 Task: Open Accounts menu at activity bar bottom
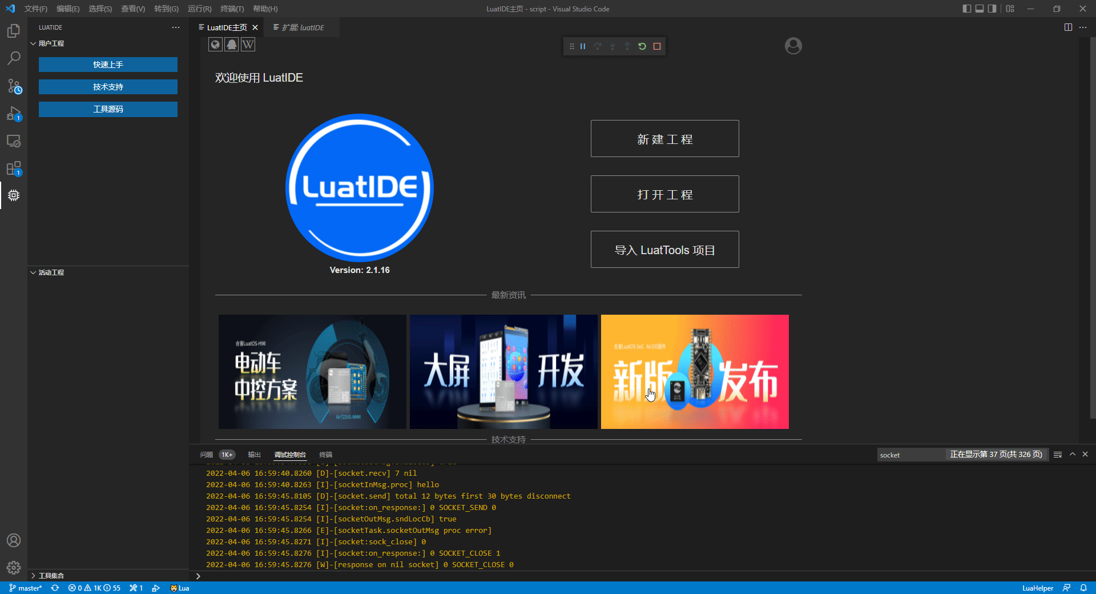click(14, 540)
